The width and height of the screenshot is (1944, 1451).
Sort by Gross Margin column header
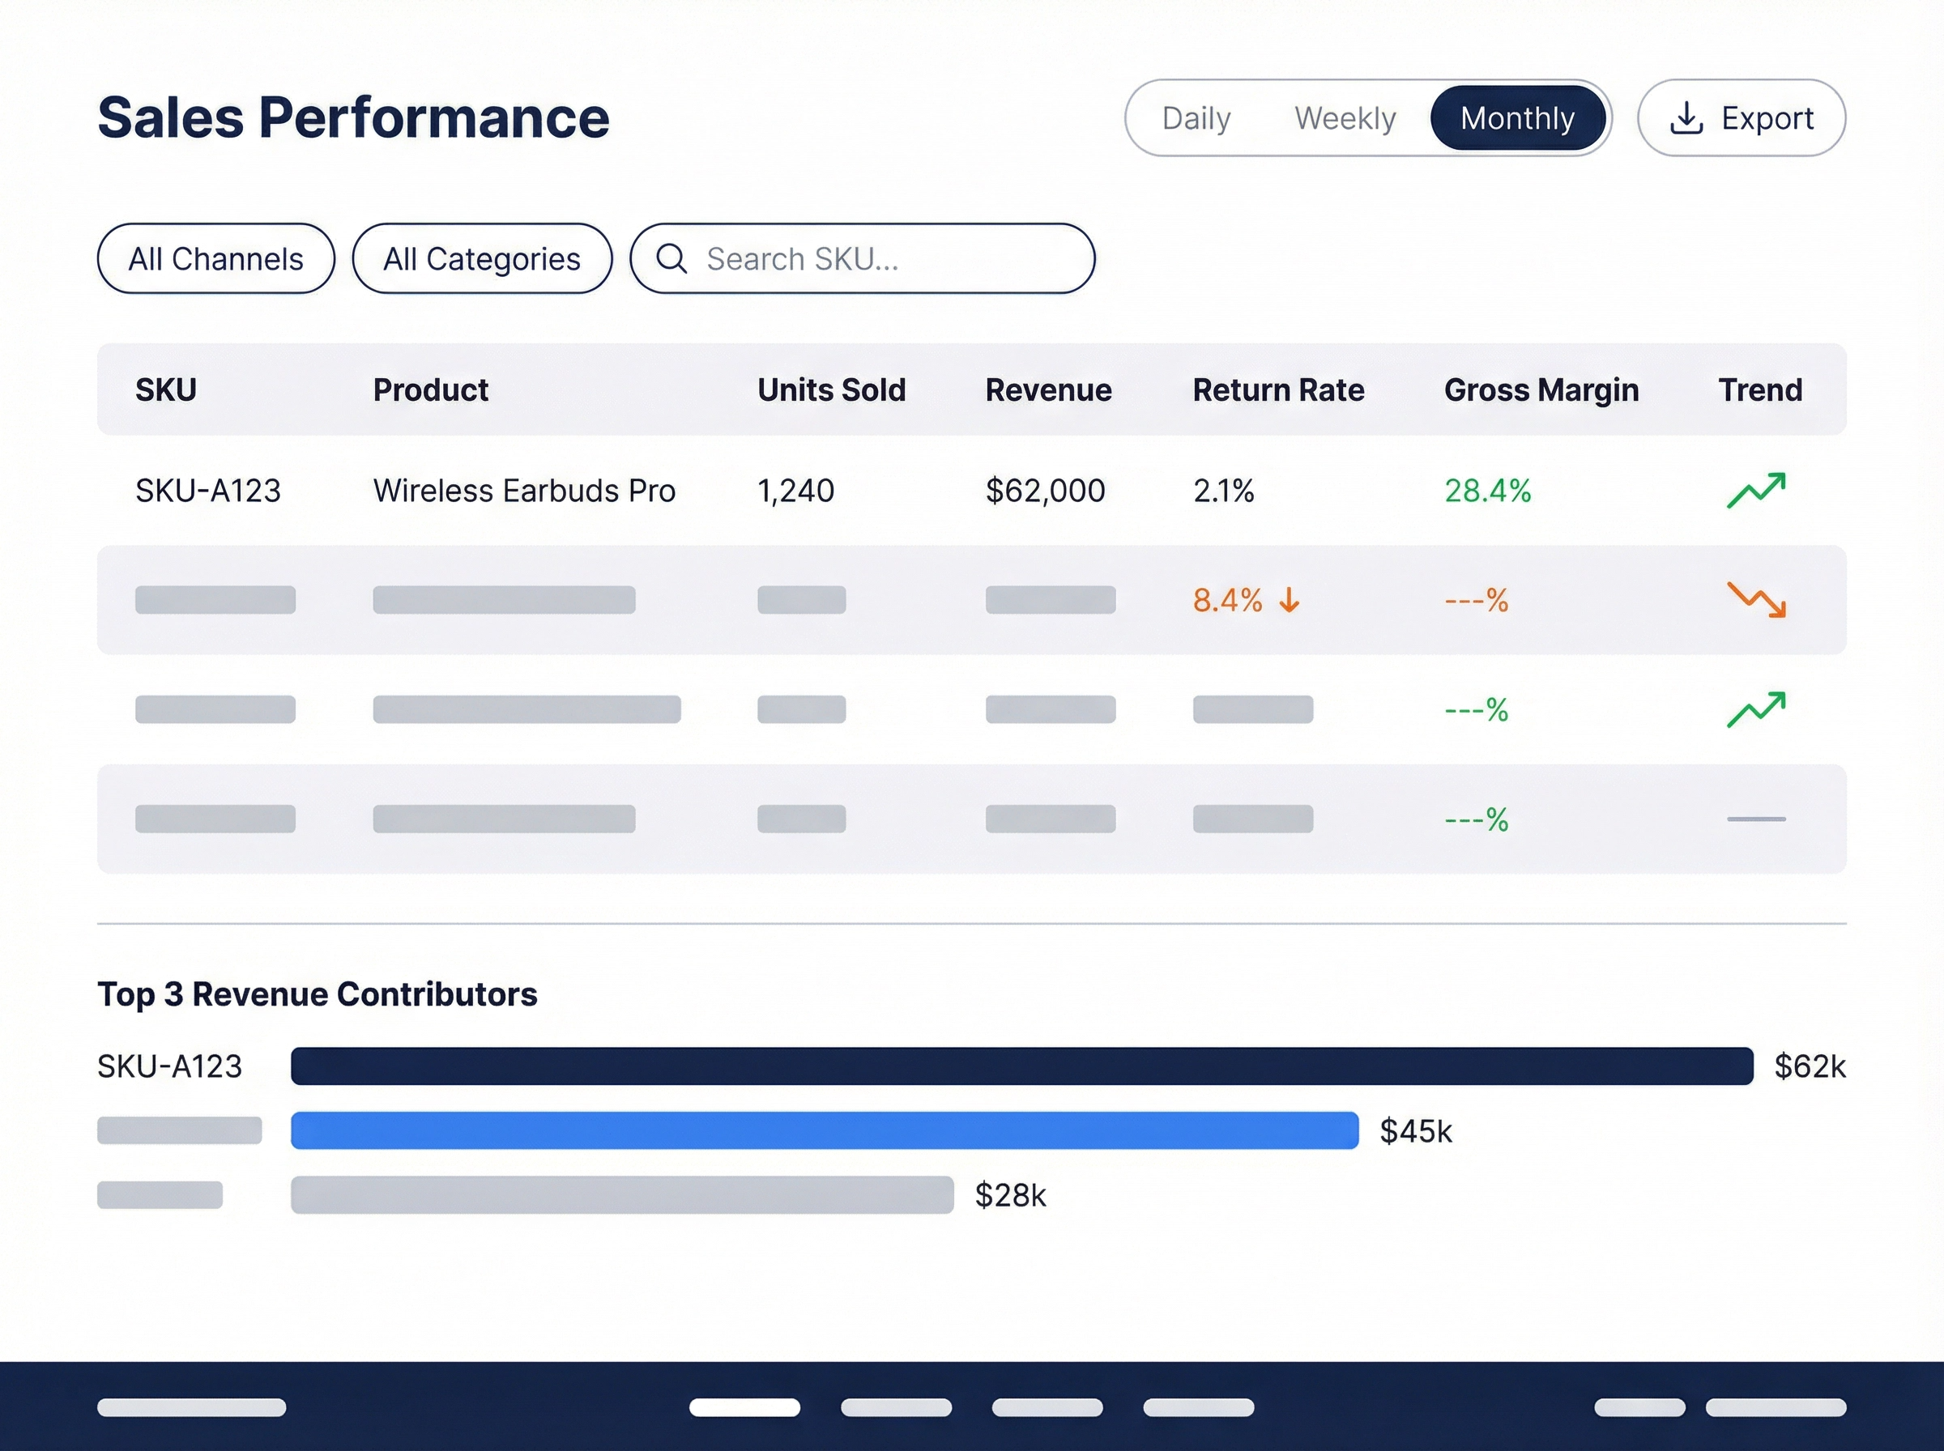(x=1541, y=389)
